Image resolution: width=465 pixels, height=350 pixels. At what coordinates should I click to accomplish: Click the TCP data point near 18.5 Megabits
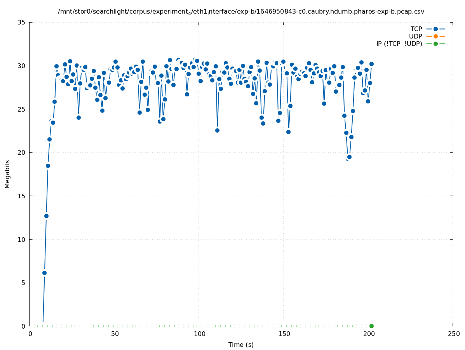click(48, 166)
